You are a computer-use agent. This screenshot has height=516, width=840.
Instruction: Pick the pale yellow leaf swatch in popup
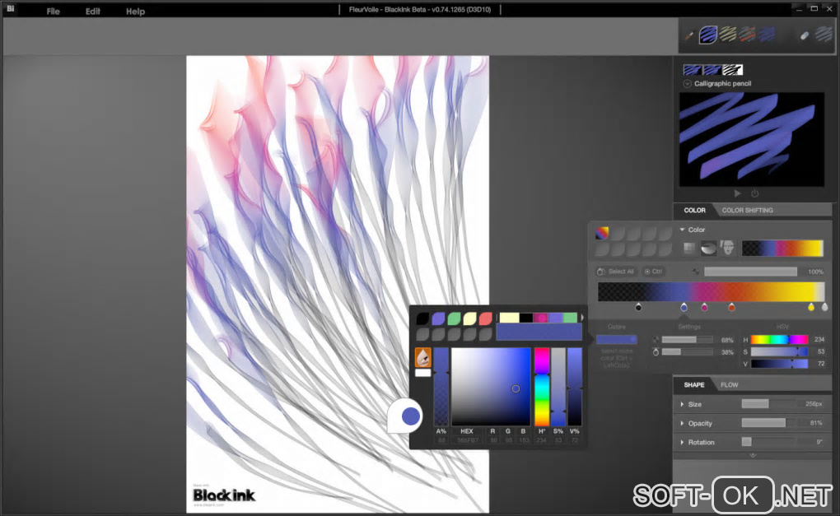tap(469, 319)
